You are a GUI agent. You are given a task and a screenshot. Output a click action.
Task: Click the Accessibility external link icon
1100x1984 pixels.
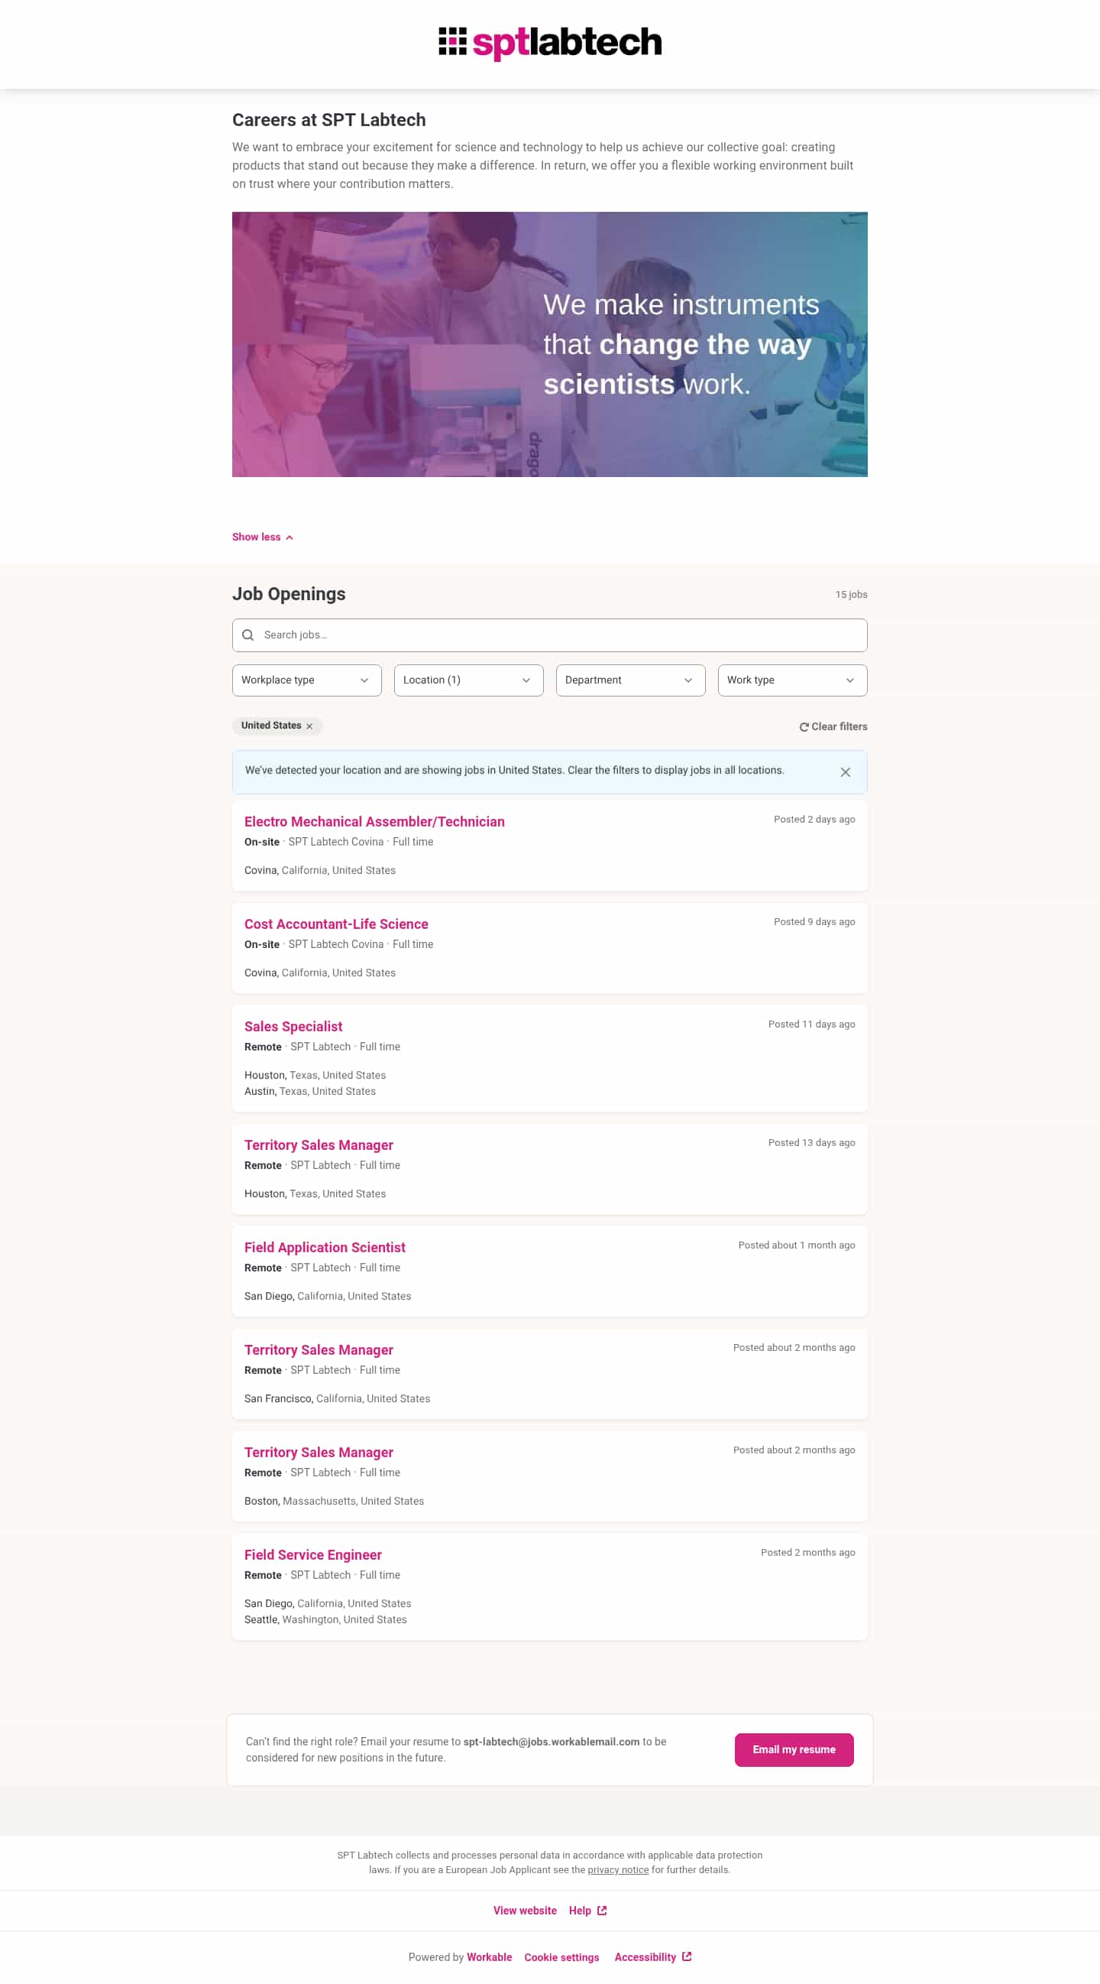(x=687, y=1956)
